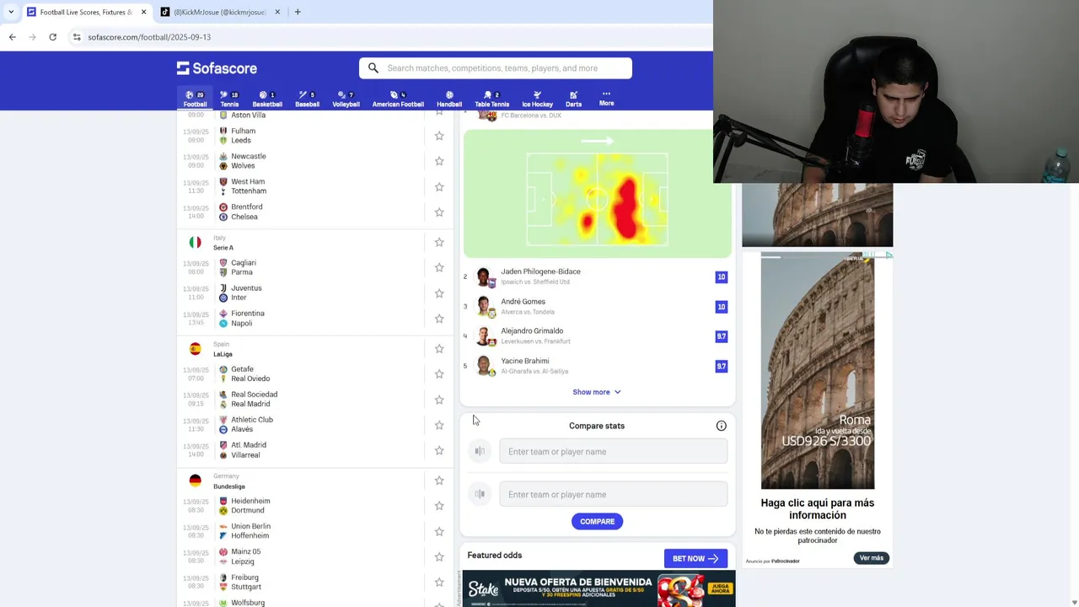
Task: Open the Stake welcome offer banner
Action: 599,588
